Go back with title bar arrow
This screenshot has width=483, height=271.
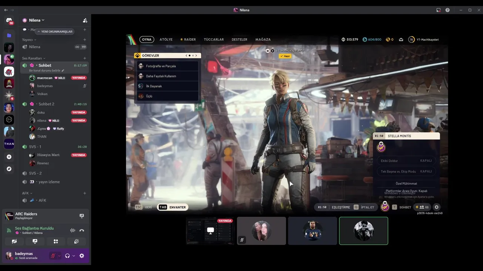6,10
